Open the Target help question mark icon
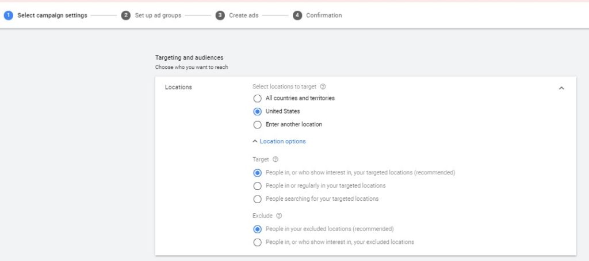Screen dimensions: 589x261 [276, 159]
